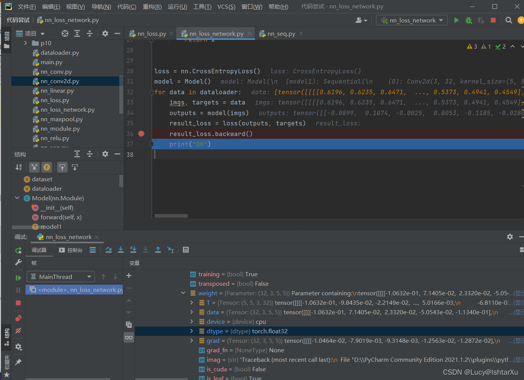Click Step Over icon in debugger toolbar
This screenshot has width=524, height=380.
point(109,250)
